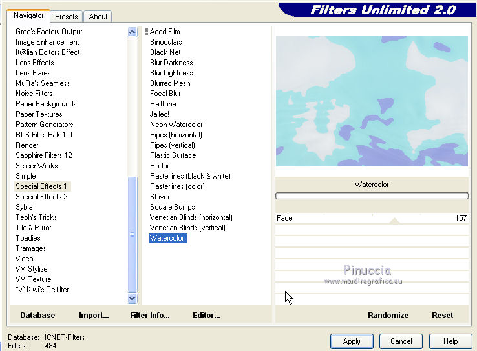The width and height of the screenshot is (477, 351).
Task: Choose Neon Watercolor filter
Action: pos(176,125)
